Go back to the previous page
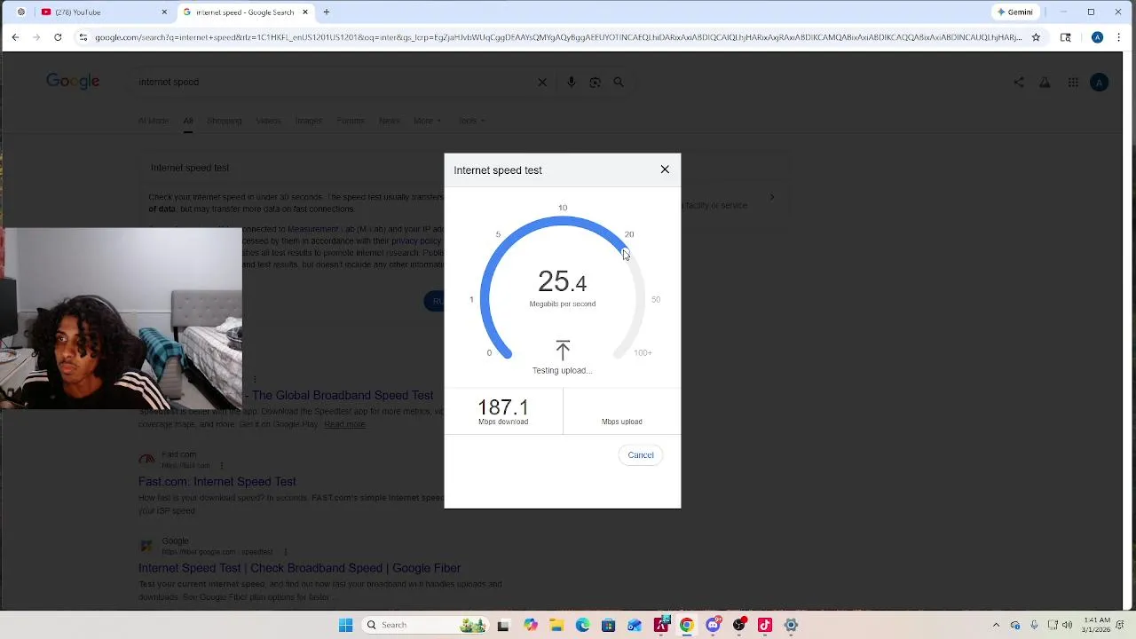The width and height of the screenshot is (1136, 639). click(15, 37)
